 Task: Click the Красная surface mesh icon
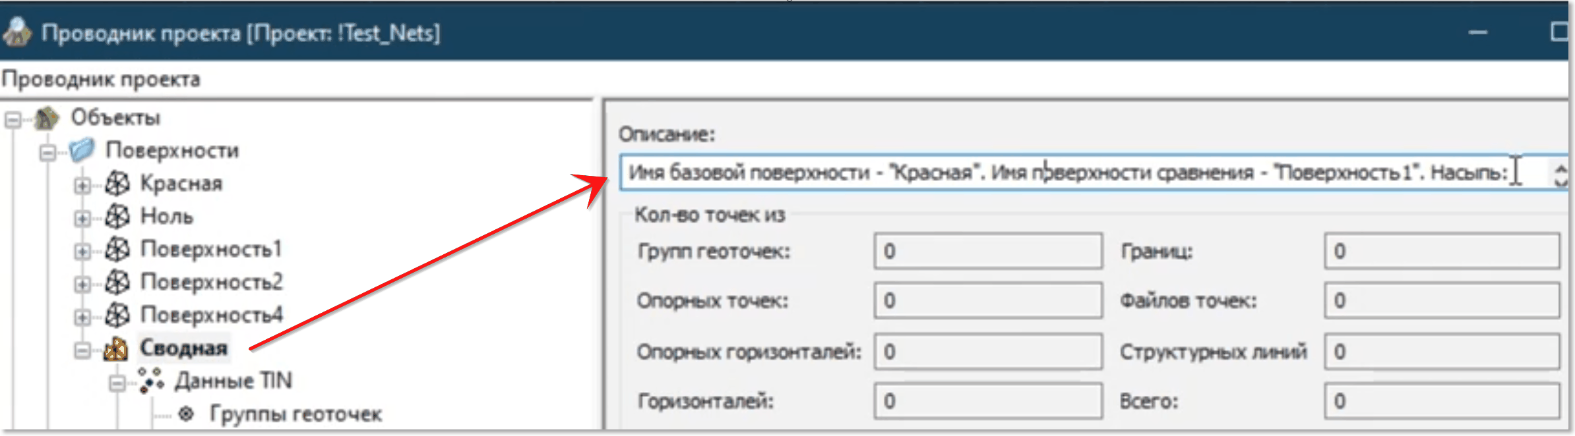[x=117, y=184]
